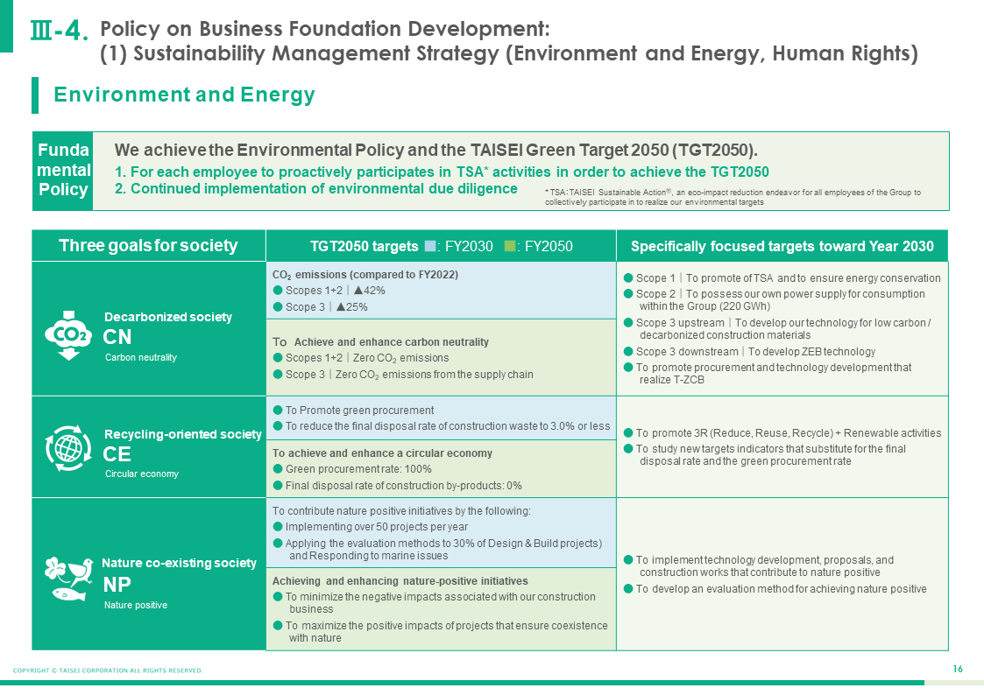984x695 pixels.
Task: Select "Scopes 1+2 | Zero CO2 emissions" bullet
Action: [362, 358]
